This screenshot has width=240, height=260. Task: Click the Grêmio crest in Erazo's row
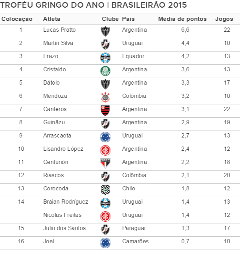[105, 57]
